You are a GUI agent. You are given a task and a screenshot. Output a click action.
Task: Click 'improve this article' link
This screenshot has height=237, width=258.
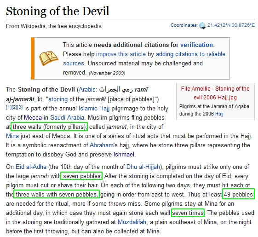[x=121, y=54]
